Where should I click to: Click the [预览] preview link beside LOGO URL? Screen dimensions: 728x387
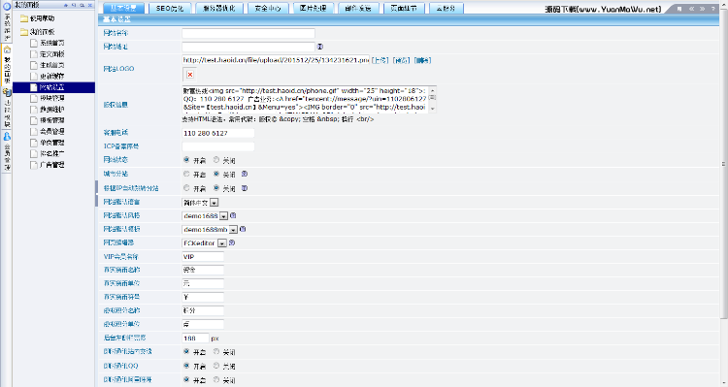pyautogui.click(x=401, y=60)
